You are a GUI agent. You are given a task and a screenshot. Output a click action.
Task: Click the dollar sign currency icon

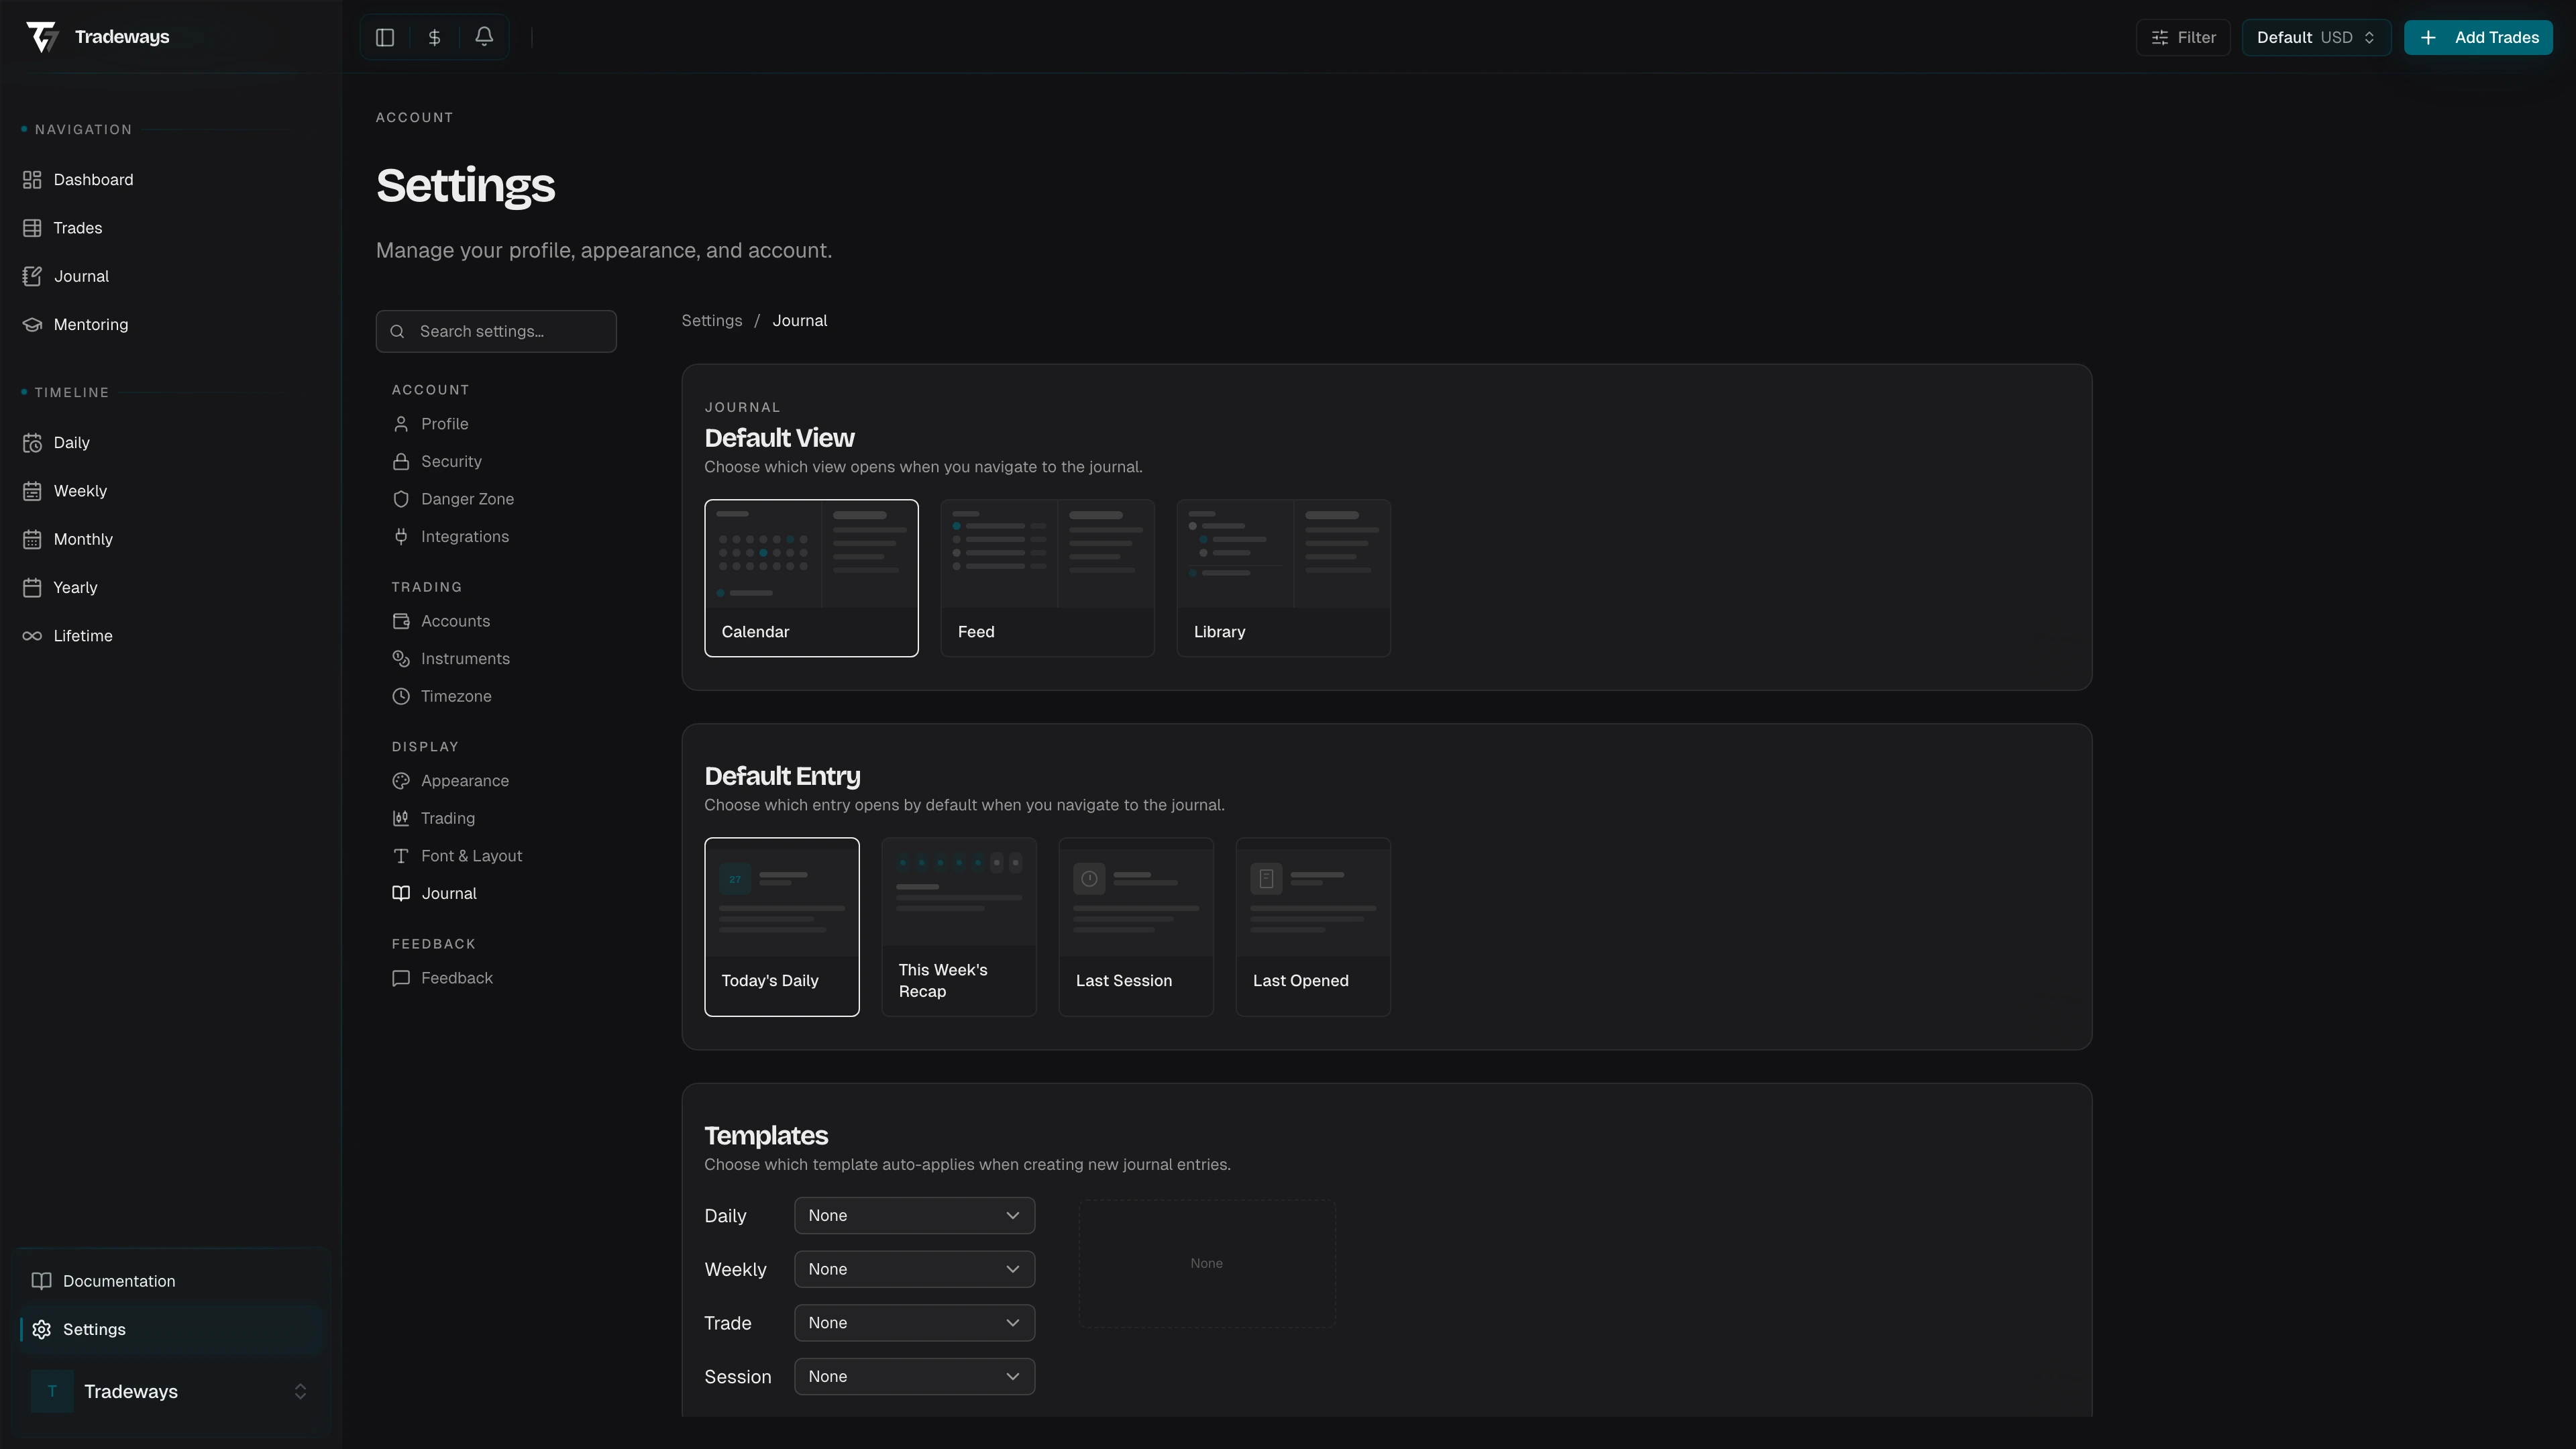435,38
